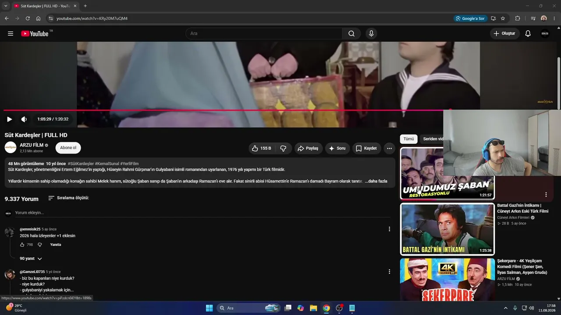Click the Google'a Sor lens button
Viewport: 561px width, 315px height.
coord(470,18)
